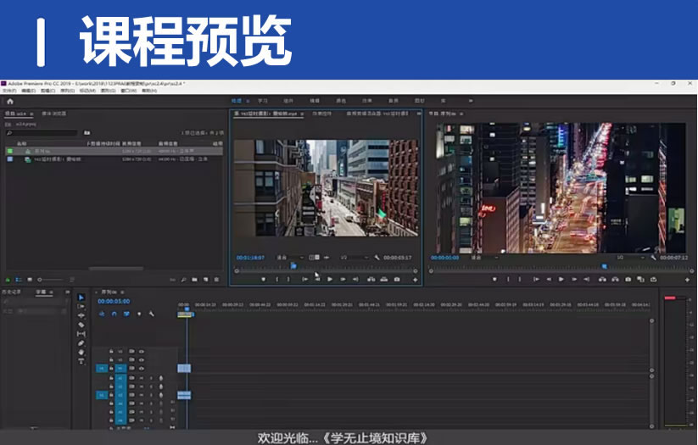
Task: Hide track V1 with its eye icon
Action: pyautogui.click(x=142, y=369)
